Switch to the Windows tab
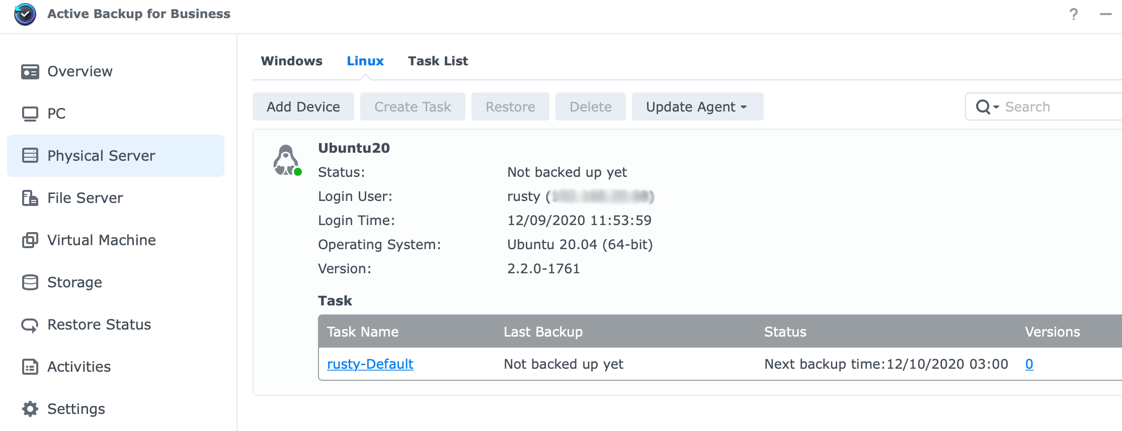The height and width of the screenshot is (431, 1122). pos(292,61)
